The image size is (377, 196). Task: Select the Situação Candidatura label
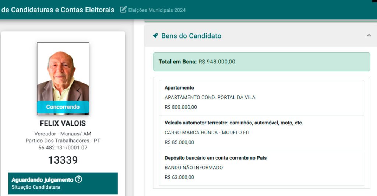pyautogui.click(x=36, y=187)
